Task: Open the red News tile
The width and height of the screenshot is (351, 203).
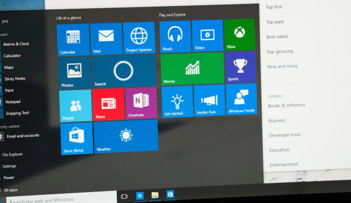Action: coord(108,104)
